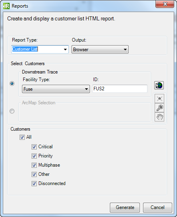The width and height of the screenshot is (177, 217).
Task: Uncheck the All customers checkbox
Action: click(22, 137)
